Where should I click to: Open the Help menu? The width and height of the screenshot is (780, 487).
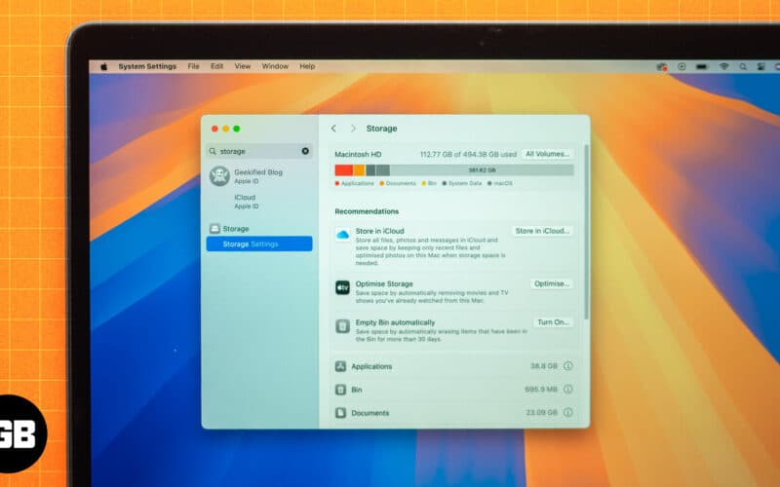click(x=307, y=66)
